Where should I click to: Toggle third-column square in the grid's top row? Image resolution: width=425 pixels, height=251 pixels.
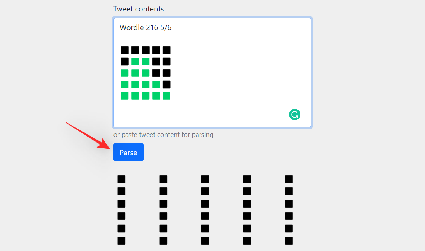click(205, 179)
